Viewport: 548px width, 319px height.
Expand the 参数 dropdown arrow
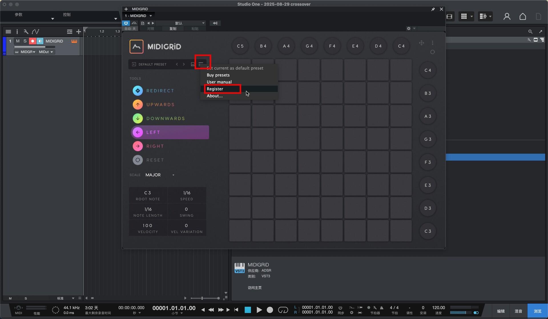[x=53, y=19]
